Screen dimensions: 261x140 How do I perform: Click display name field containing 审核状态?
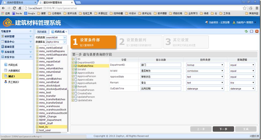click(160, 77)
